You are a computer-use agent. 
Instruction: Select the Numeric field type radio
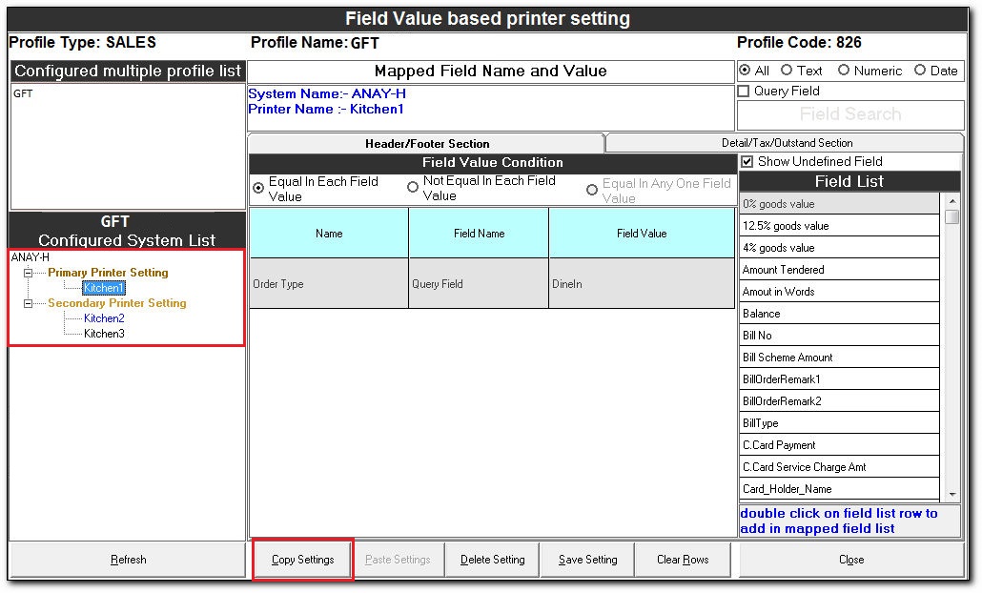pos(844,71)
